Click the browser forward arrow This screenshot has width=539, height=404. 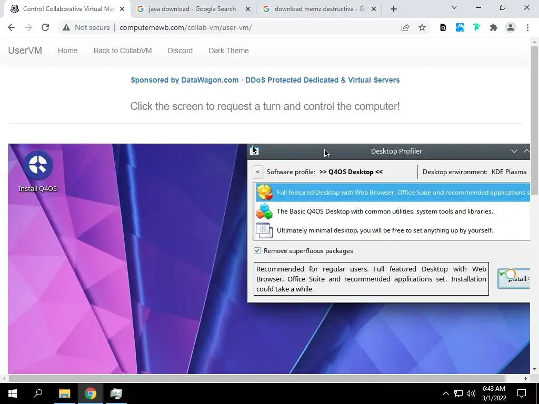[28, 27]
